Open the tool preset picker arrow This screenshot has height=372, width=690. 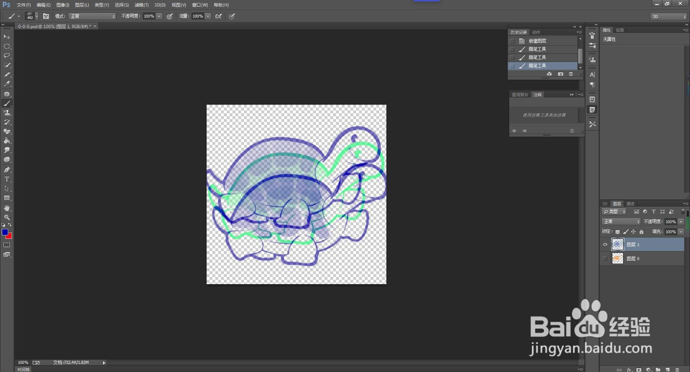(19, 16)
